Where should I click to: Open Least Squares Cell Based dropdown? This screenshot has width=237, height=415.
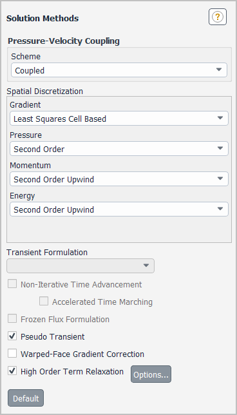[x=119, y=119]
